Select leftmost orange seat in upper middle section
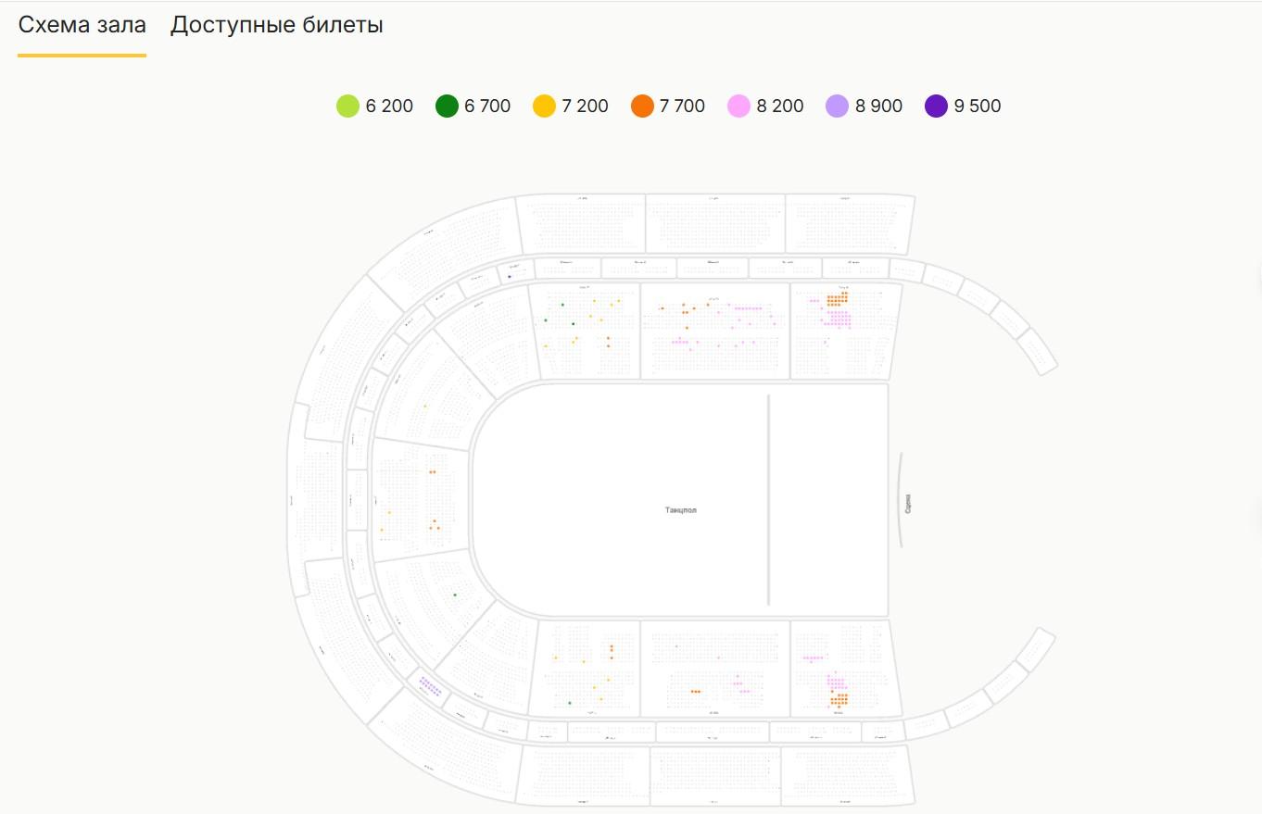Image resolution: width=1262 pixels, height=814 pixels. click(662, 308)
